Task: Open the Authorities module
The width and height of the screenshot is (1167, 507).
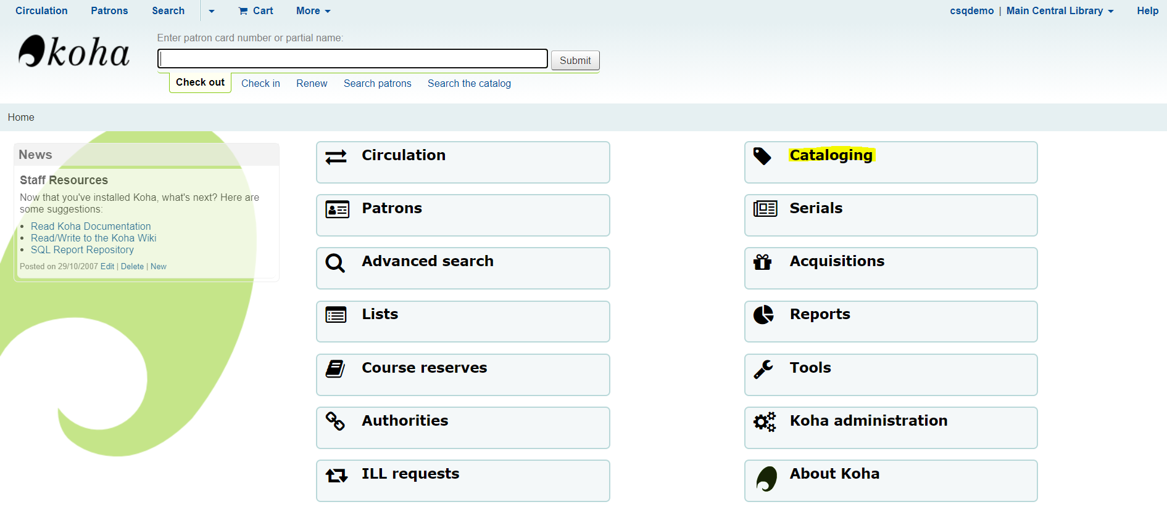Action: coord(463,428)
